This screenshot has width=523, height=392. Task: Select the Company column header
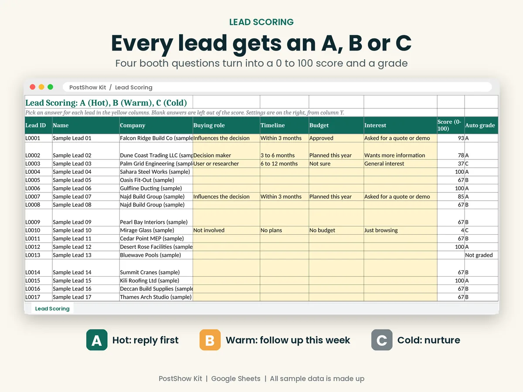(156, 125)
